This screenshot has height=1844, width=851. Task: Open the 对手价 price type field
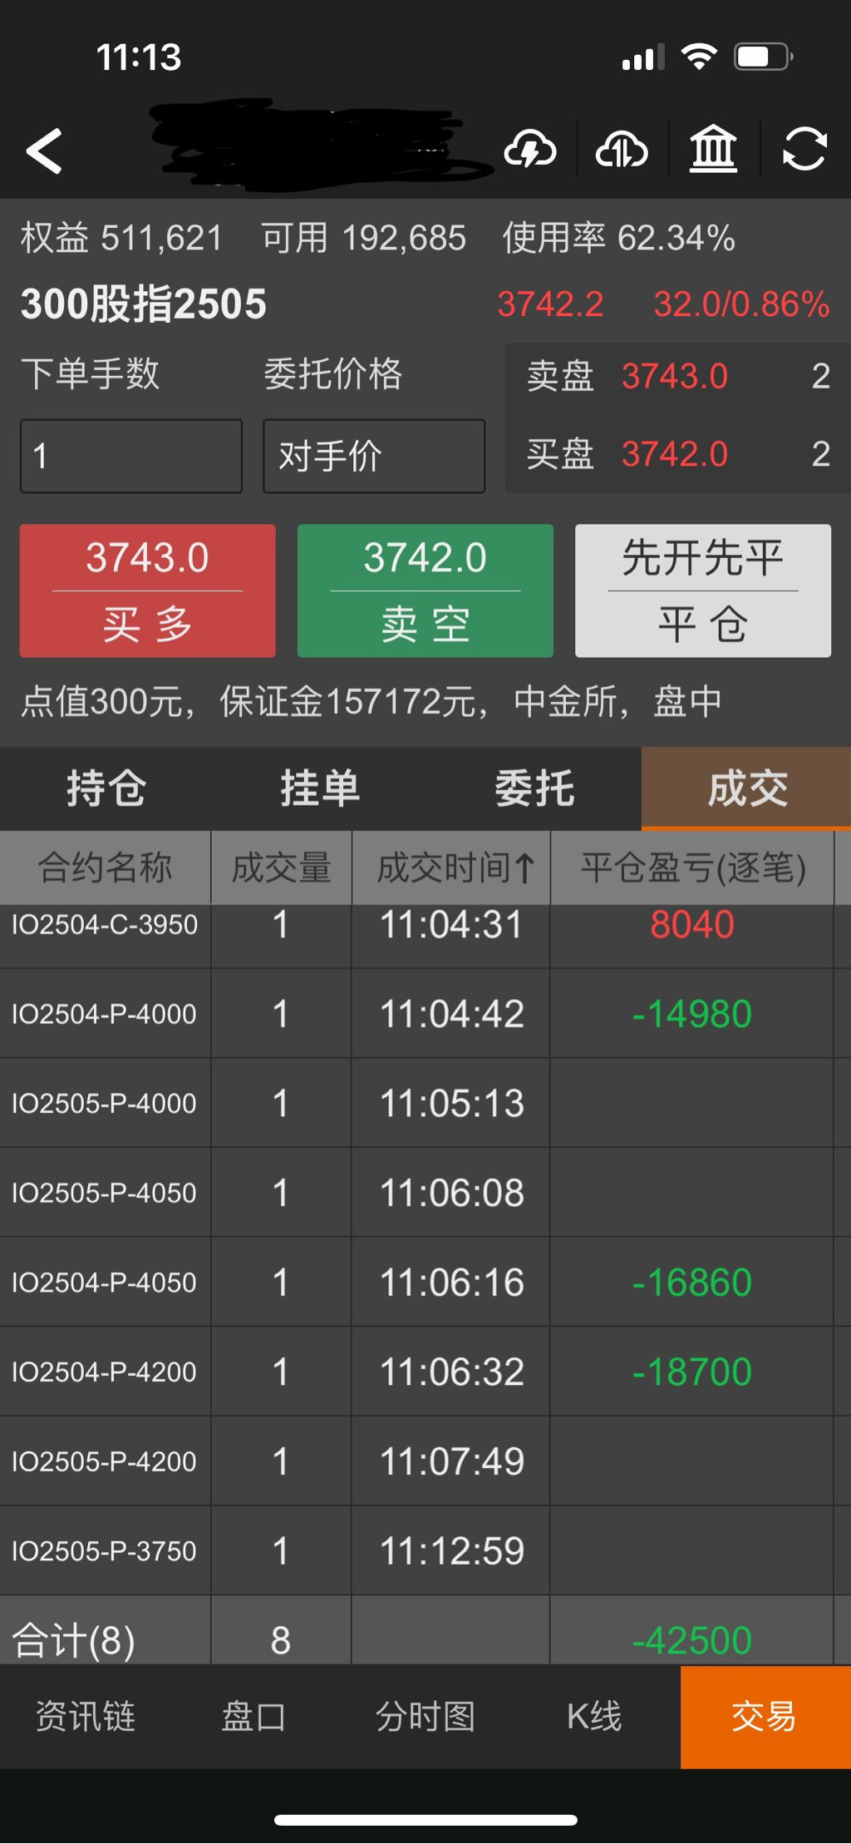coord(374,456)
